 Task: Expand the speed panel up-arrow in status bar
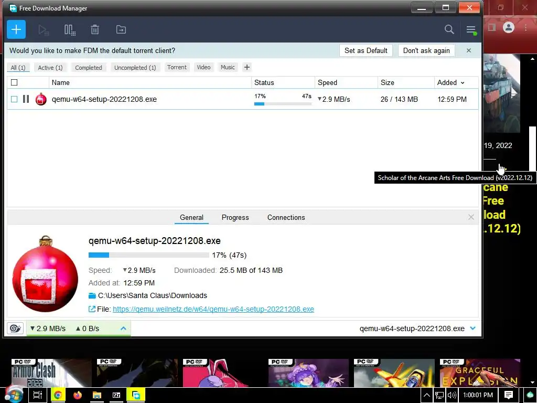point(123,328)
